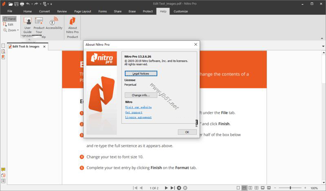The width and height of the screenshot is (326, 191).
Task: Close the Edit Text & Images document tab
Action: click(44, 47)
